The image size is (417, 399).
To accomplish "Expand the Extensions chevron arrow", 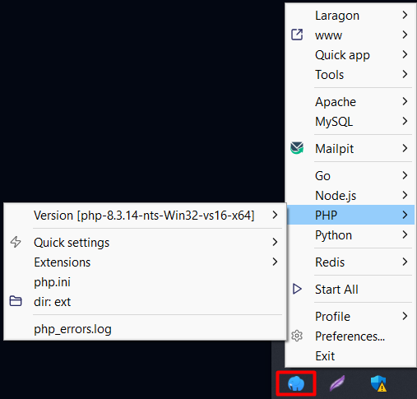I will (x=275, y=262).
